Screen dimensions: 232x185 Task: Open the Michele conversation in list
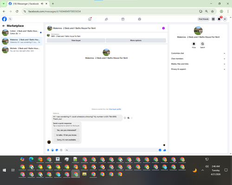point(22,49)
